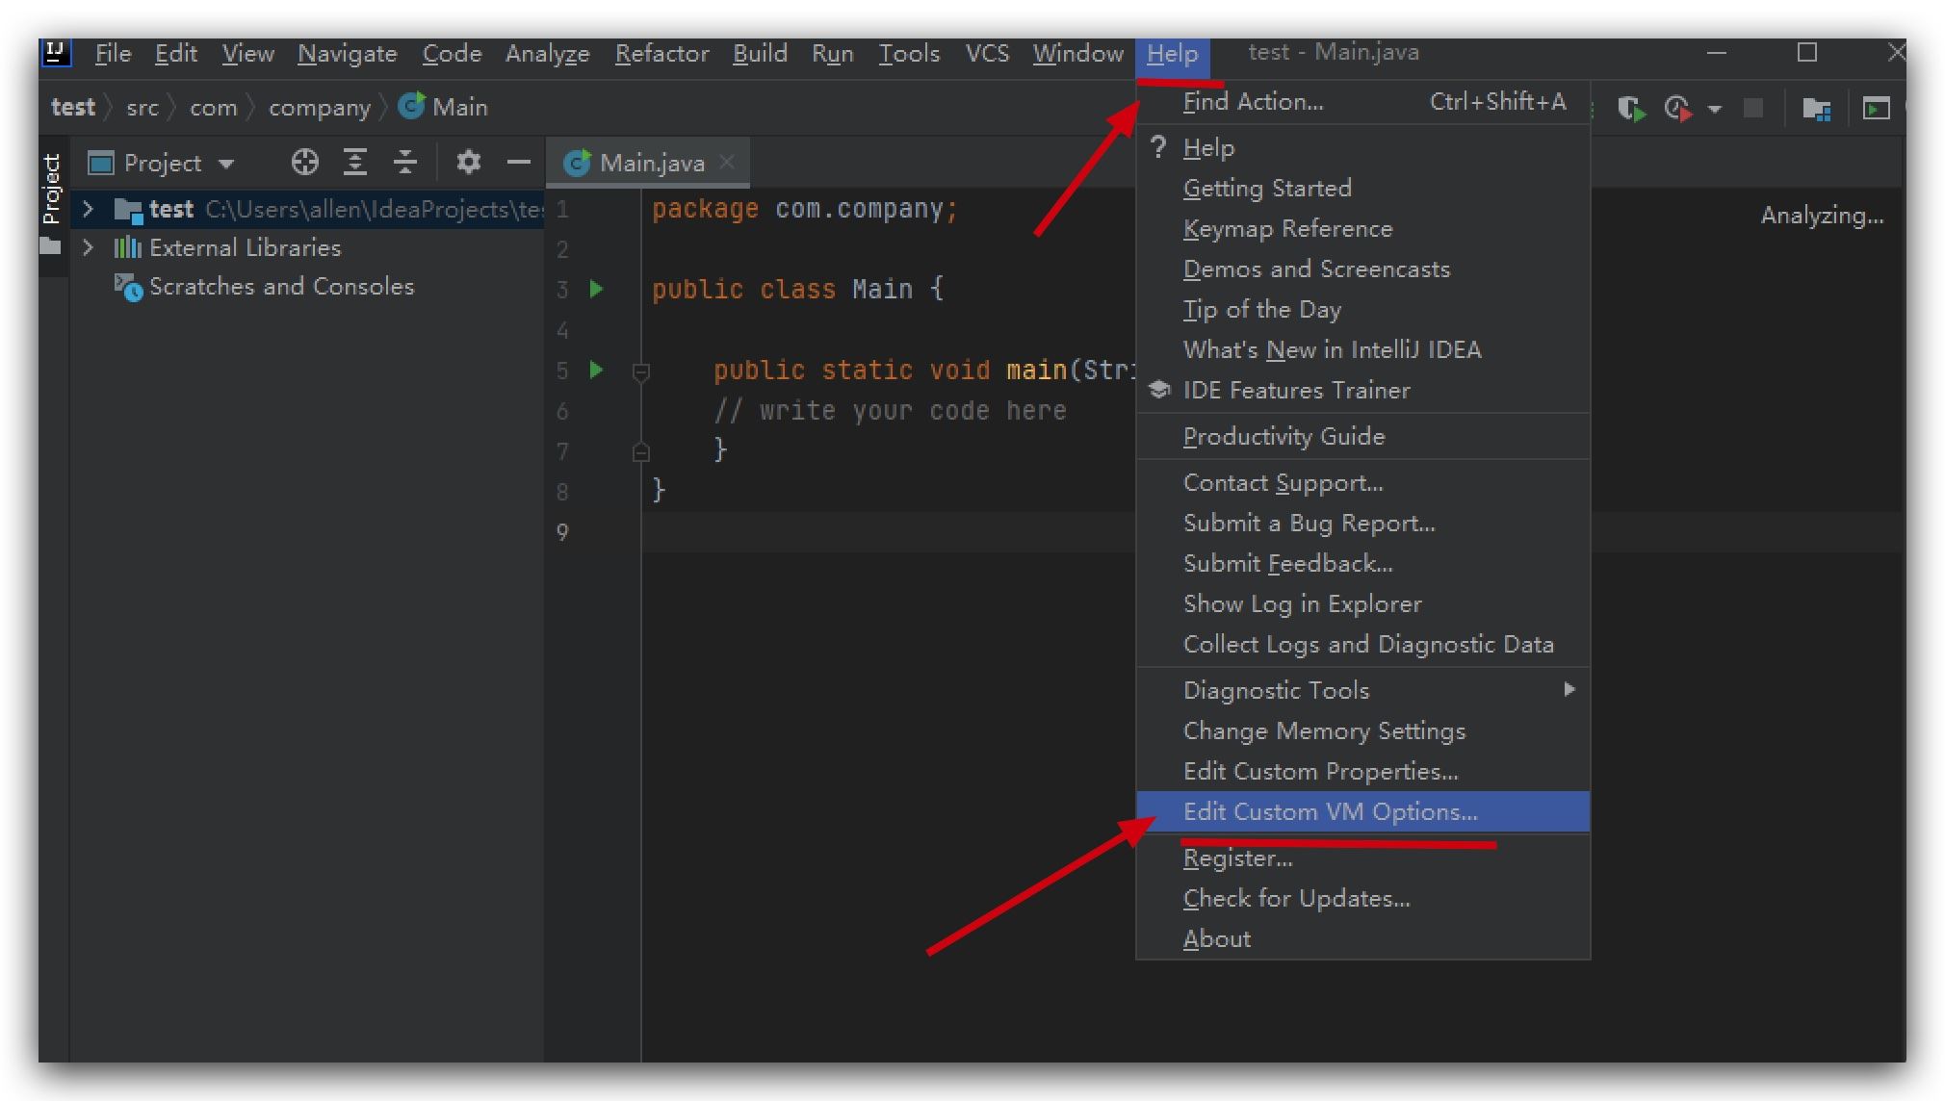
Task: Fold main method via gutter fold marker
Action: click(641, 371)
